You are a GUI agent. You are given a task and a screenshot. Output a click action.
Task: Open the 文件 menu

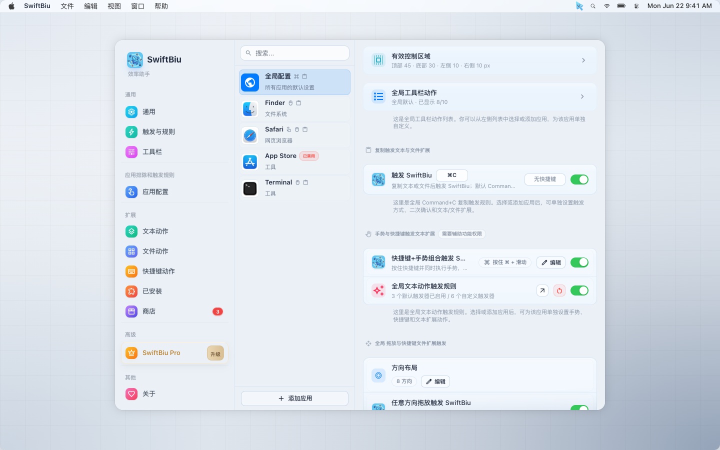pos(67,6)
